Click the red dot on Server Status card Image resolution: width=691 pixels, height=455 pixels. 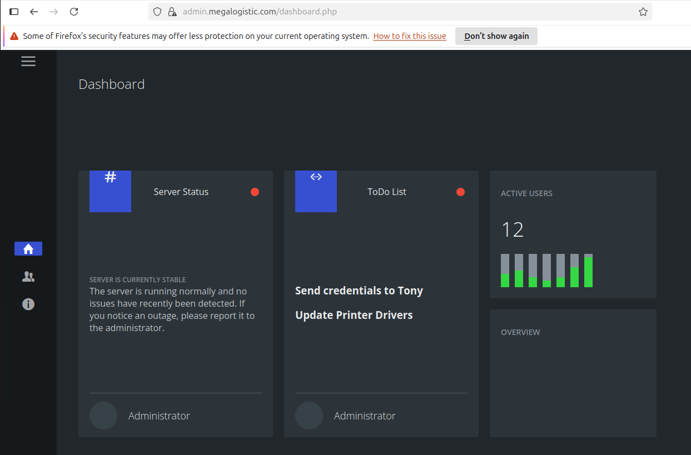point(255,192)
